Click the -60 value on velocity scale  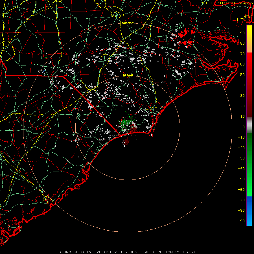[241, 190]
